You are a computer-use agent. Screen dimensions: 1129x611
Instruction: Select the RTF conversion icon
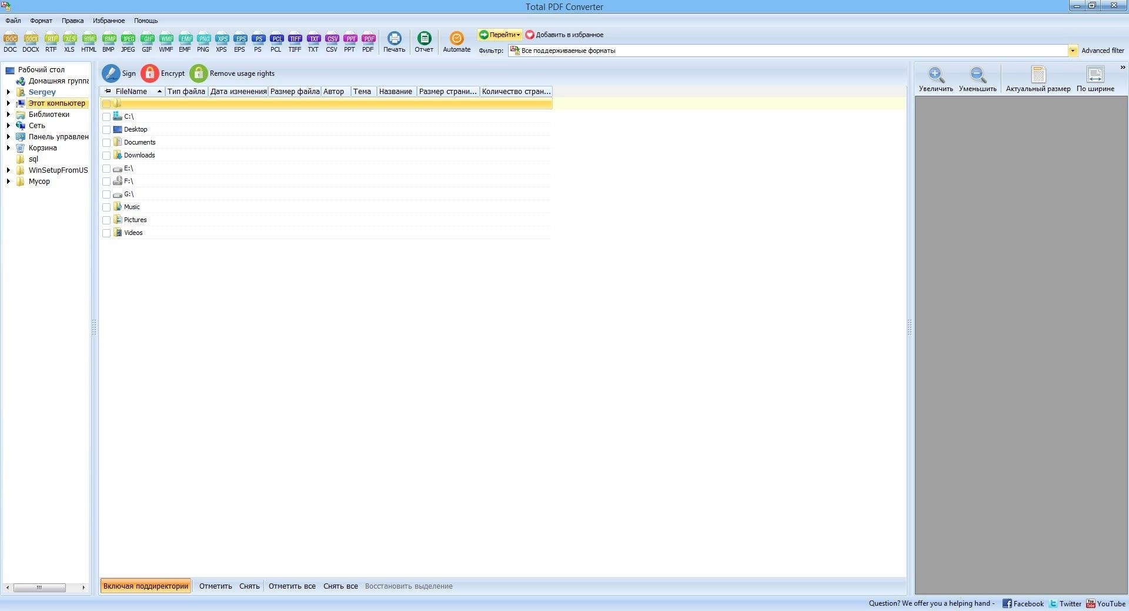pyautogui.click(x=51, y=42)
